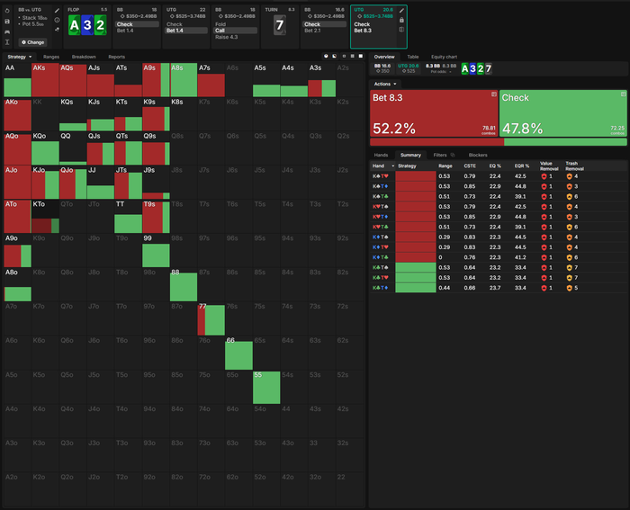Open the Strategy dropdown
Viewport: 630px width, 510px height.
tap(19, 57)
